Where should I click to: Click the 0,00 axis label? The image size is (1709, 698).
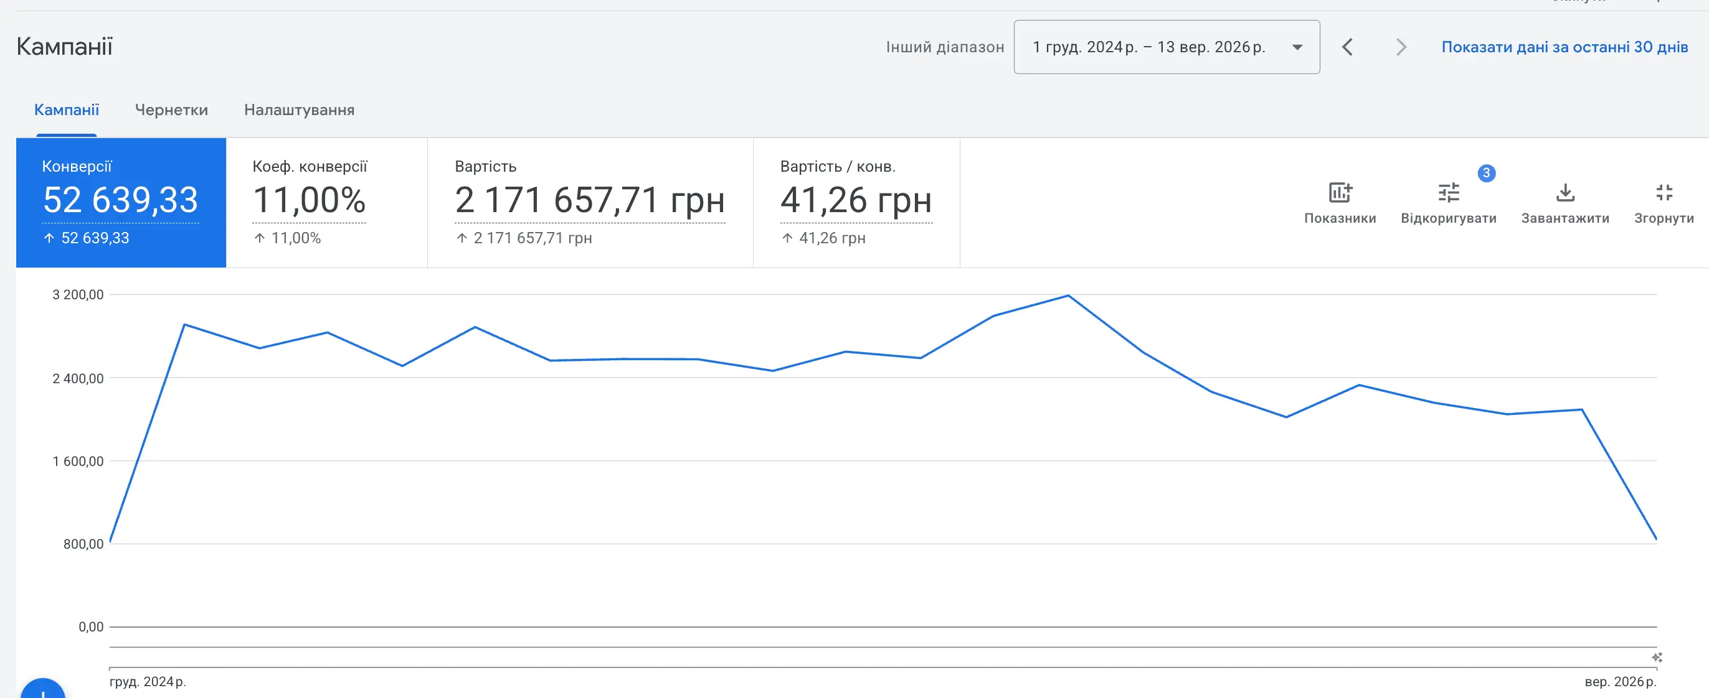tap(91, 627)
